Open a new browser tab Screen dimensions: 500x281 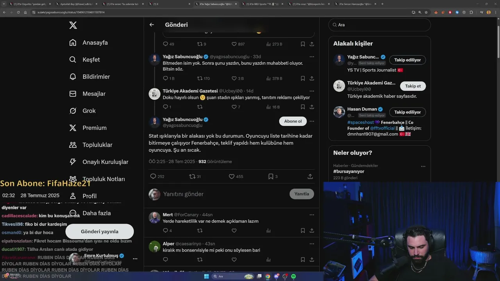[x=382, y=4]
